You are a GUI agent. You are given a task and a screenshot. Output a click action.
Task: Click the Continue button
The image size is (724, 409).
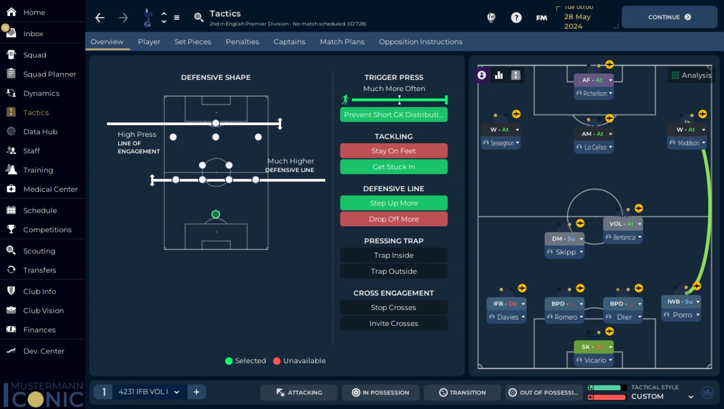coord(670,17)
